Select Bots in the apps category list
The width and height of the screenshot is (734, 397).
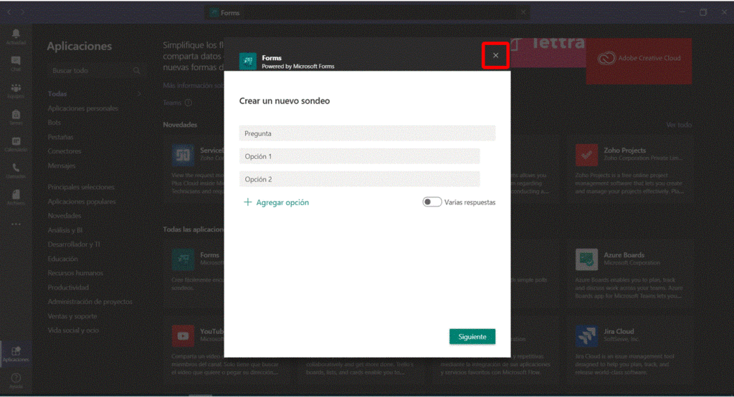(54, 123)
